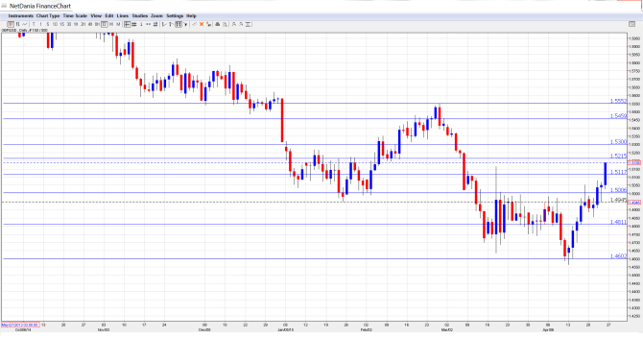The height and width of the screenshot is (362, 643).
Task: Select the candlestick chart type icon
Action: tap(11, 25)
